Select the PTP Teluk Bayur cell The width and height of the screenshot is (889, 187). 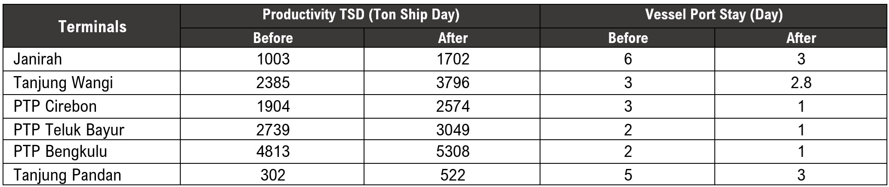point(69,129)
